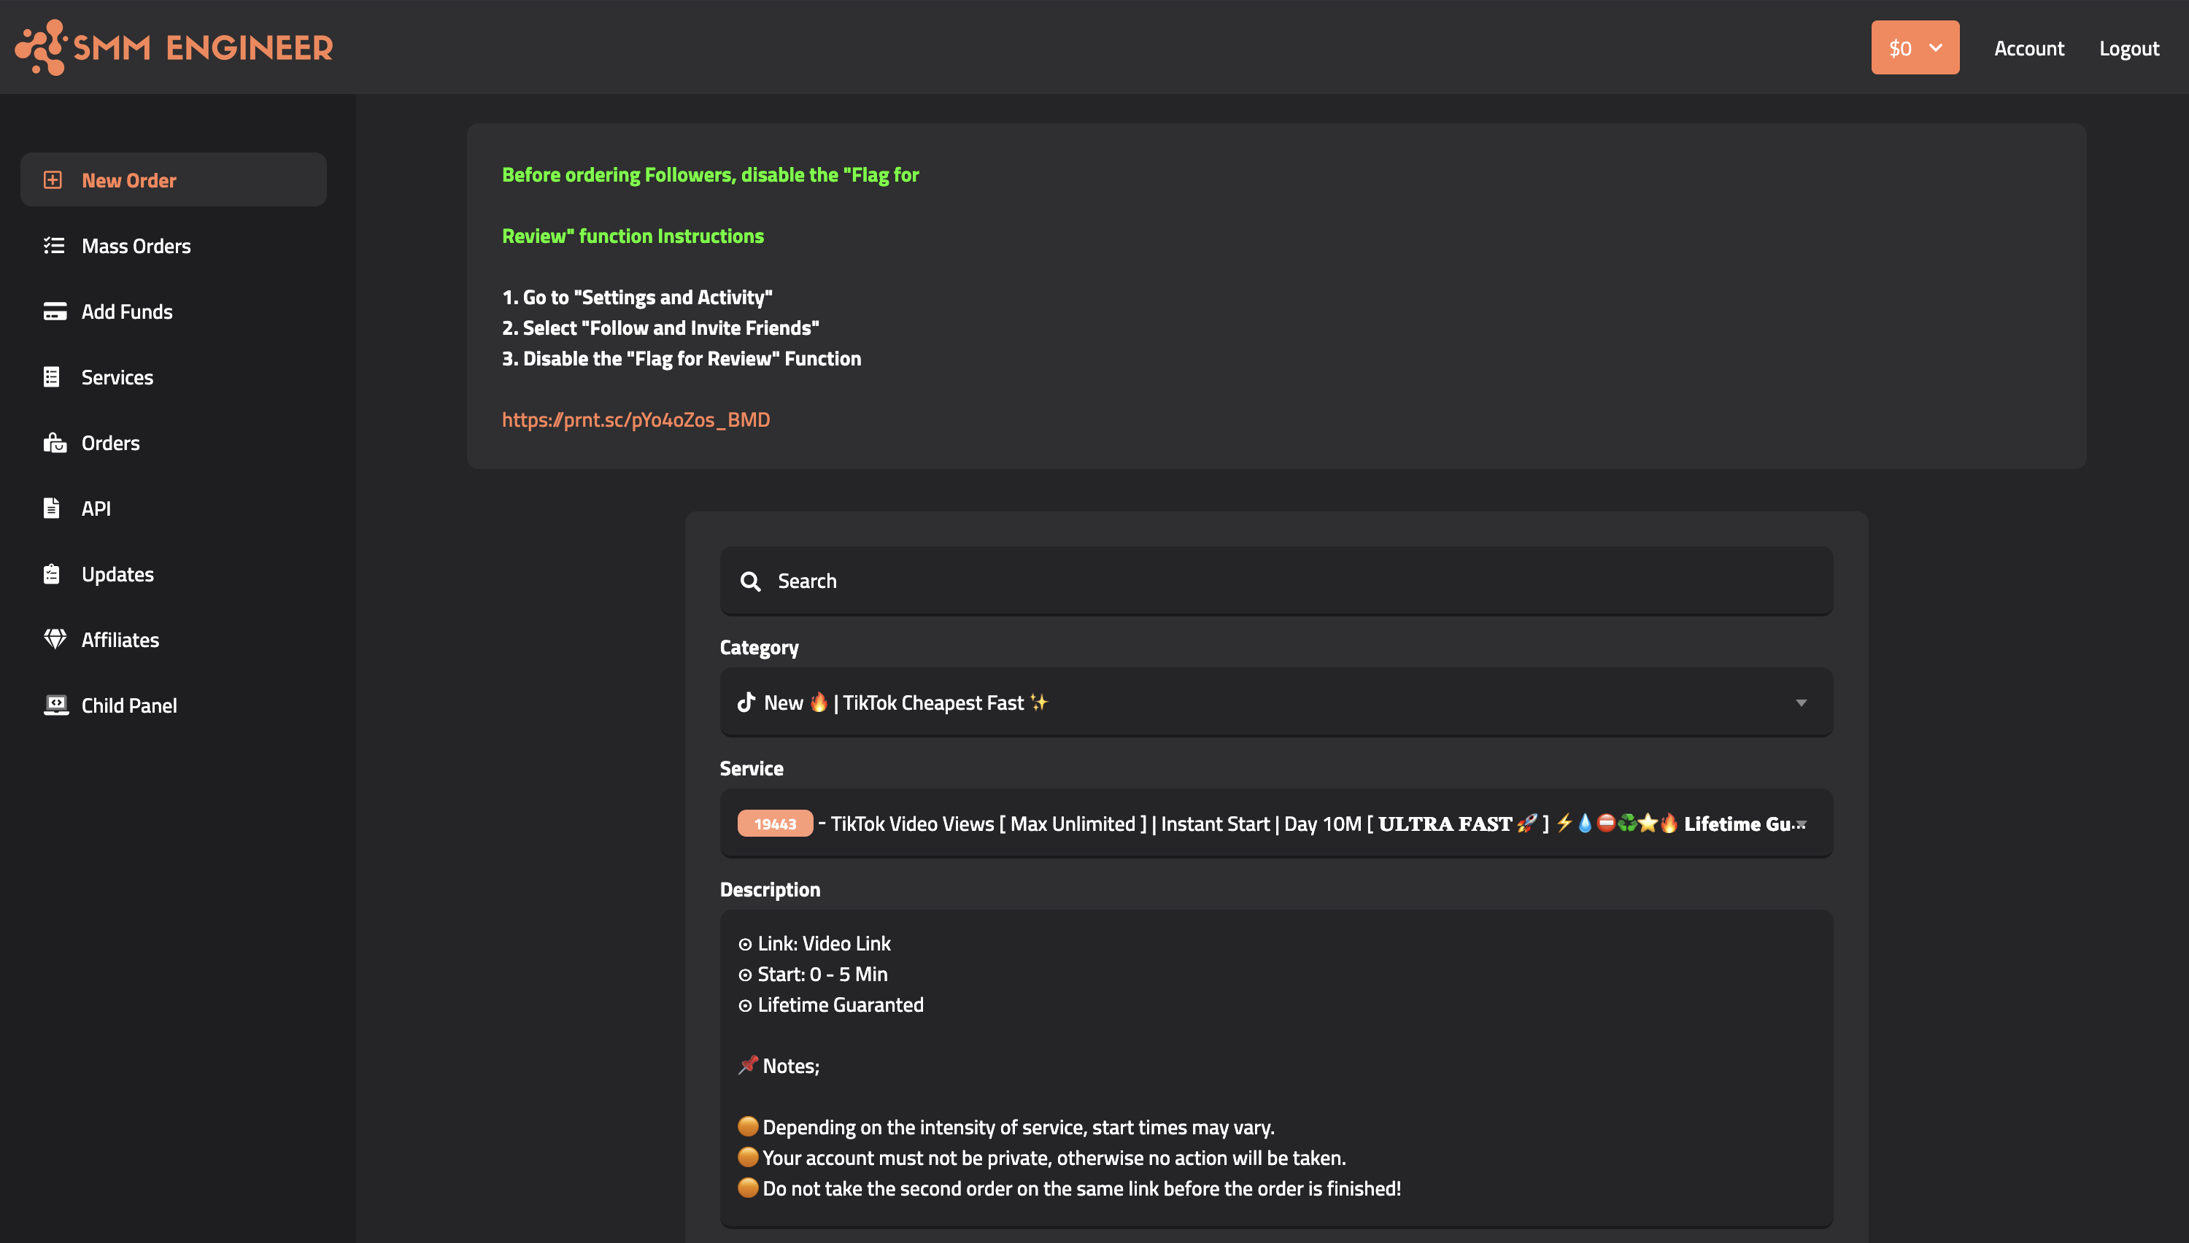Image resolution: width=2189 pixels, height=1243 pixels.
Task: Open the $0 balance dropdown
Action: tap(1915, 48)
